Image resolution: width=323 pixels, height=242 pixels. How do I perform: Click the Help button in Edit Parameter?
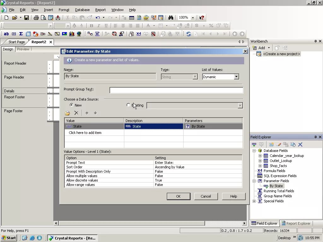(x=234, y=196)
